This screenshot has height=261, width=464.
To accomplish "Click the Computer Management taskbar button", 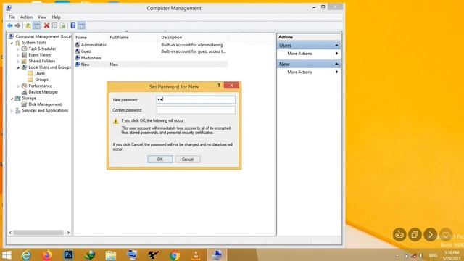I will [x=217, y=255].
